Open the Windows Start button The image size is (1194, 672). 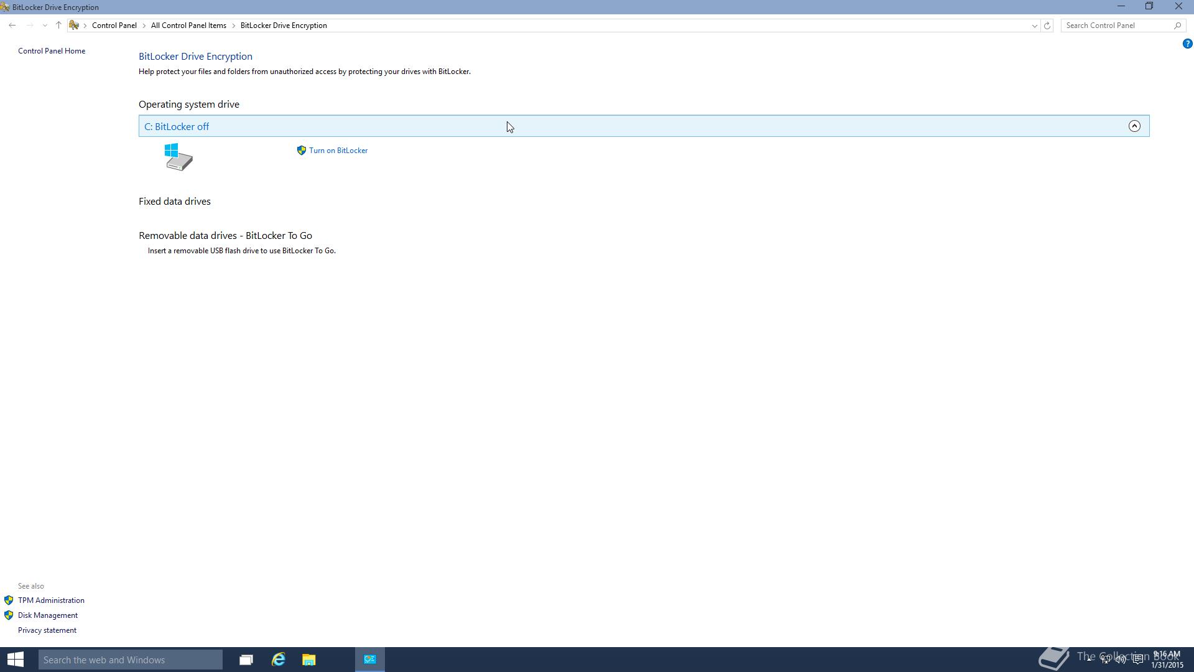click(x=16, y=660)
